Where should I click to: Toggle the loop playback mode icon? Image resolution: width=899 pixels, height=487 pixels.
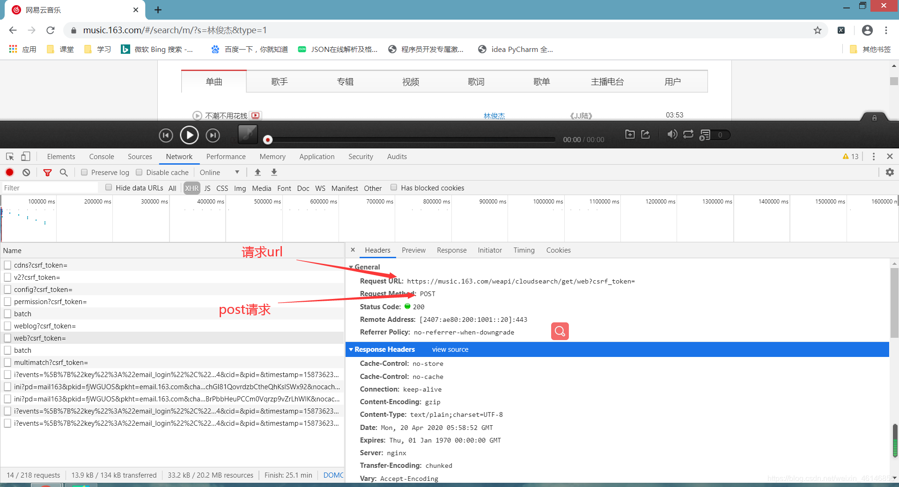tap(688, 135)
